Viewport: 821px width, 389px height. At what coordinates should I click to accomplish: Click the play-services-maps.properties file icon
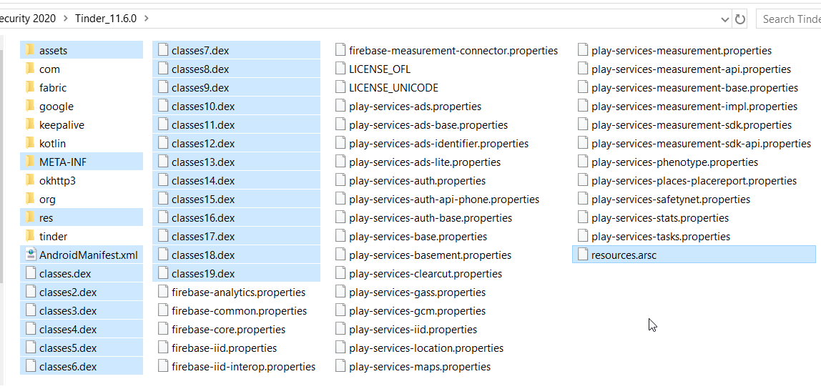click(x=340, y=366)
